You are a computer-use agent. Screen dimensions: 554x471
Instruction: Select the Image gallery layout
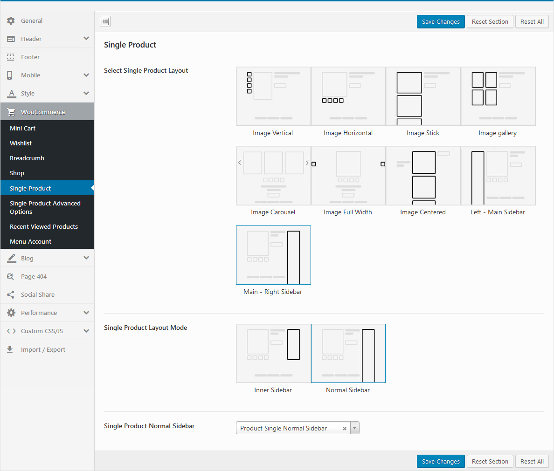click(498, 96)
